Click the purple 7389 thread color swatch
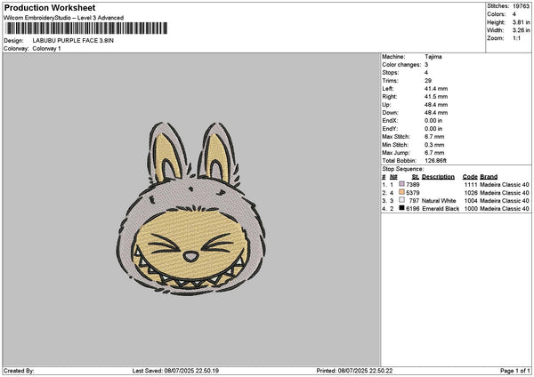The height and width of the screenshot is (377, 534). click(403, 183)
